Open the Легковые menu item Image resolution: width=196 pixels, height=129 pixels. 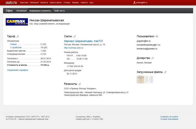point(34,2)
